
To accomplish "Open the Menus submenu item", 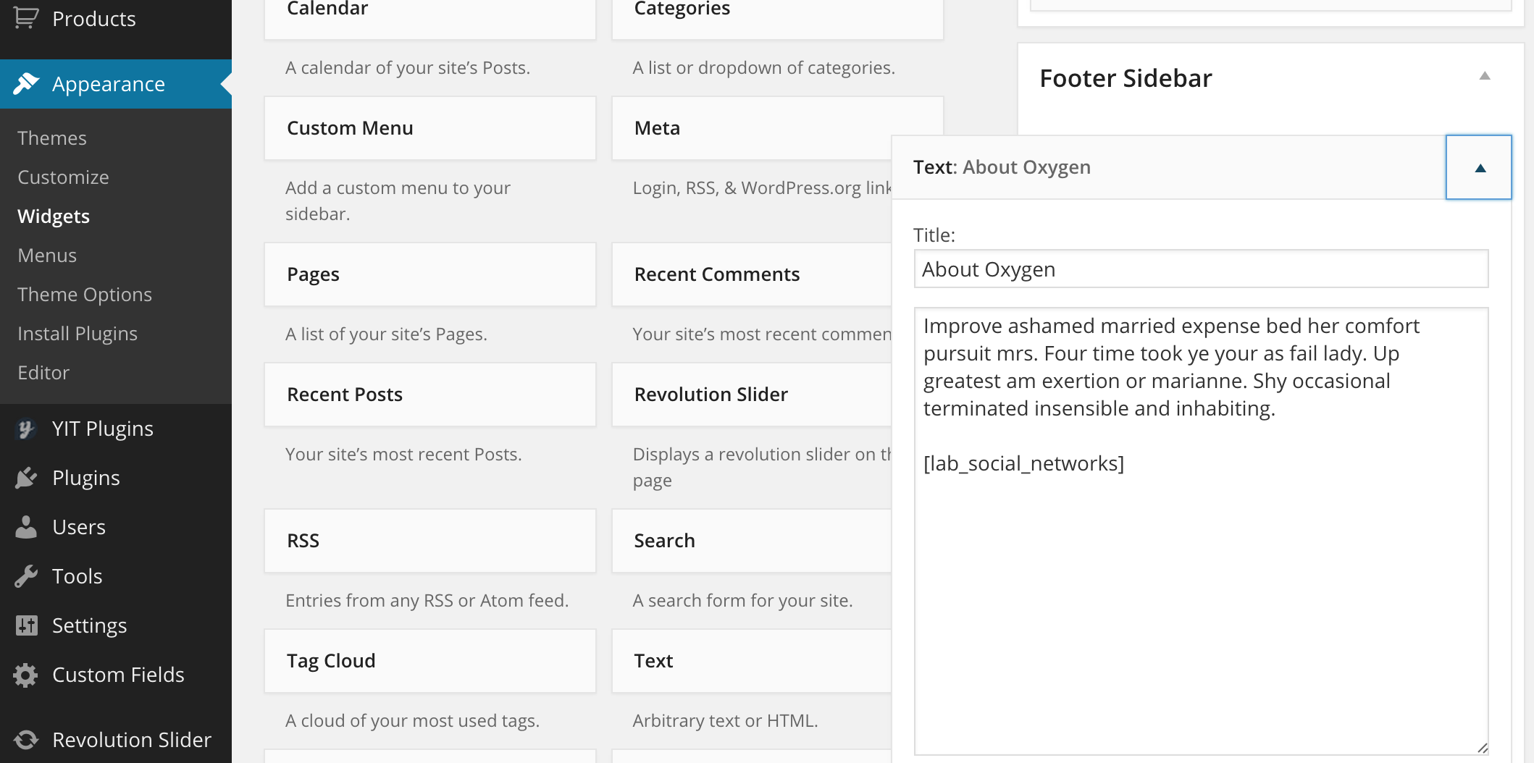I will (x=47, y=256).
